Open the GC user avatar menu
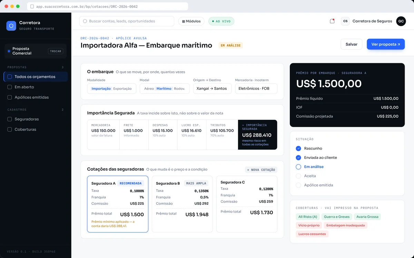 pos(401,21)
